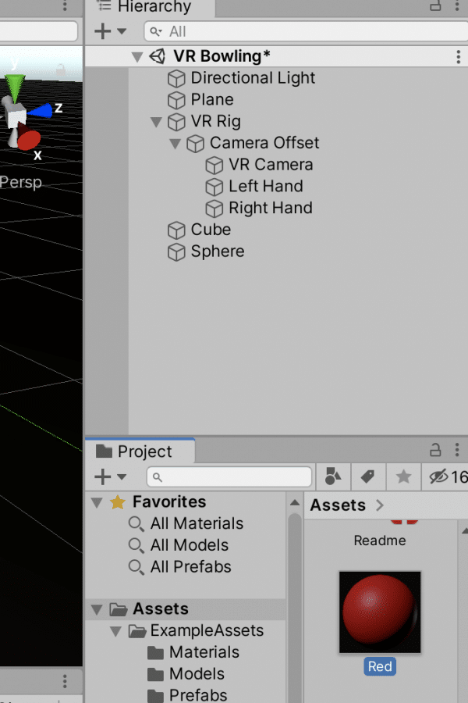
Task: Collapse the Camera Offset expander arrow
Action: [x=175, y=144]
